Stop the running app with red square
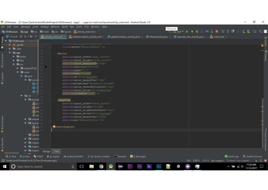268x190 pixels. [x=217, y=32]
